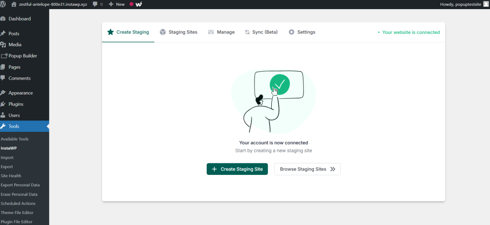This screenshot has width=490, height=225.
Task: Switch to the Staging Sites tab
Action: pos(178,32)
